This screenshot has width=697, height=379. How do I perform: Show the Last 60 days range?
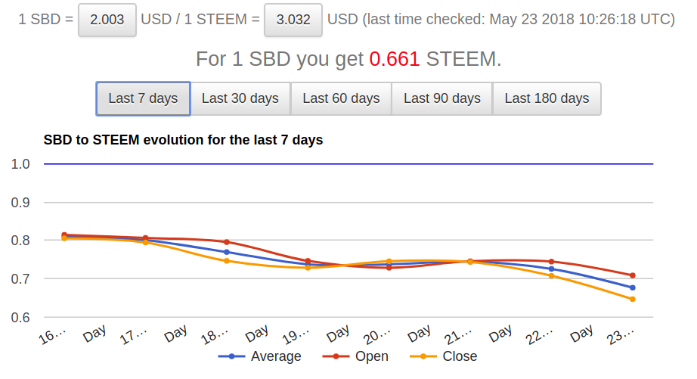tap(341, 98)
